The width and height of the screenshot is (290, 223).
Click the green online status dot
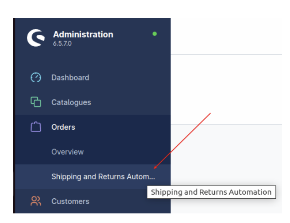[155, 34]
